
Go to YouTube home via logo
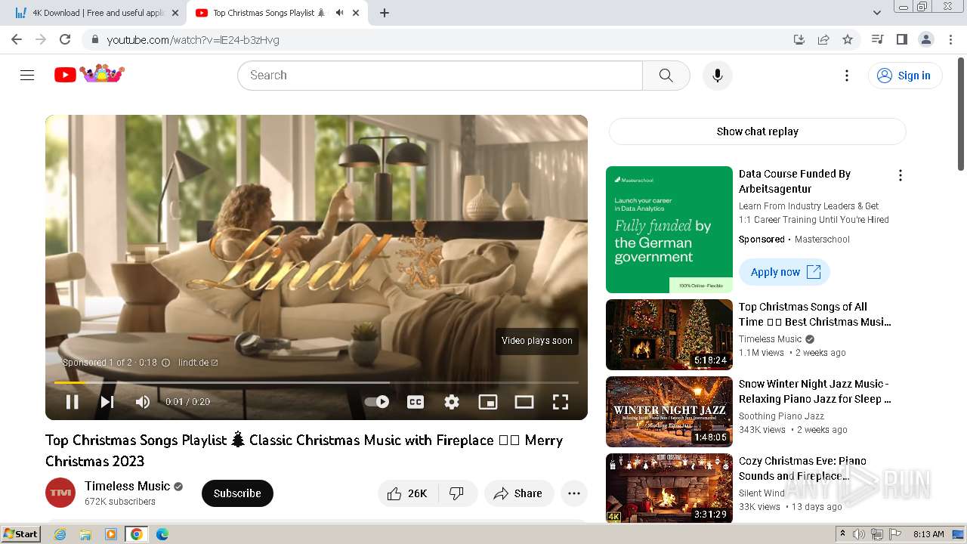pyautogui.click(x=89, y=74)
